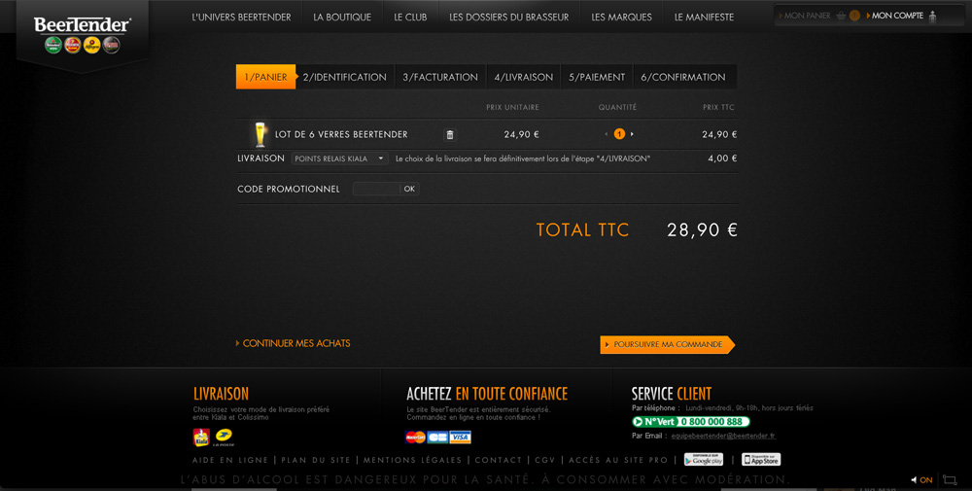Image resolution: width=972 pixels, height=491 pixels.
Task: Select the 1/Panier step tab
Action: (266, 77)
